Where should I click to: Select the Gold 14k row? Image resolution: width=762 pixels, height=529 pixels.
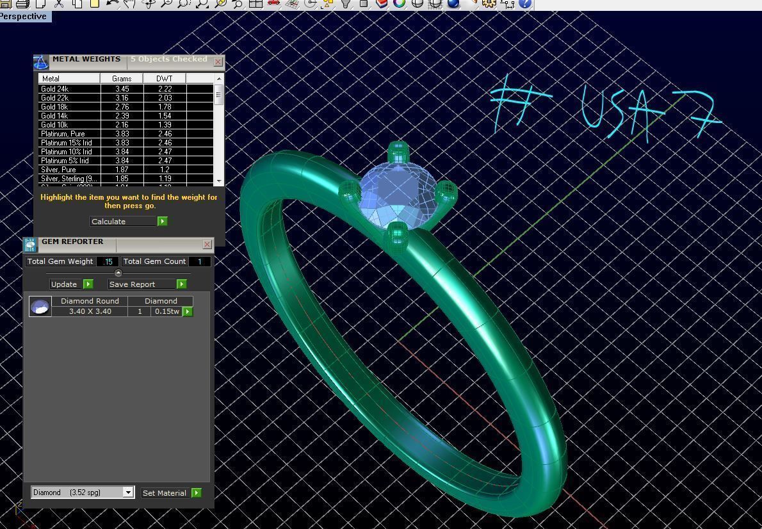click(x=126, y=116)
